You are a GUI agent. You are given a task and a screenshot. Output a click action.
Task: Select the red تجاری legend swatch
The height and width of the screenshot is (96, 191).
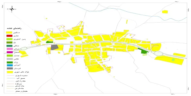9,36
